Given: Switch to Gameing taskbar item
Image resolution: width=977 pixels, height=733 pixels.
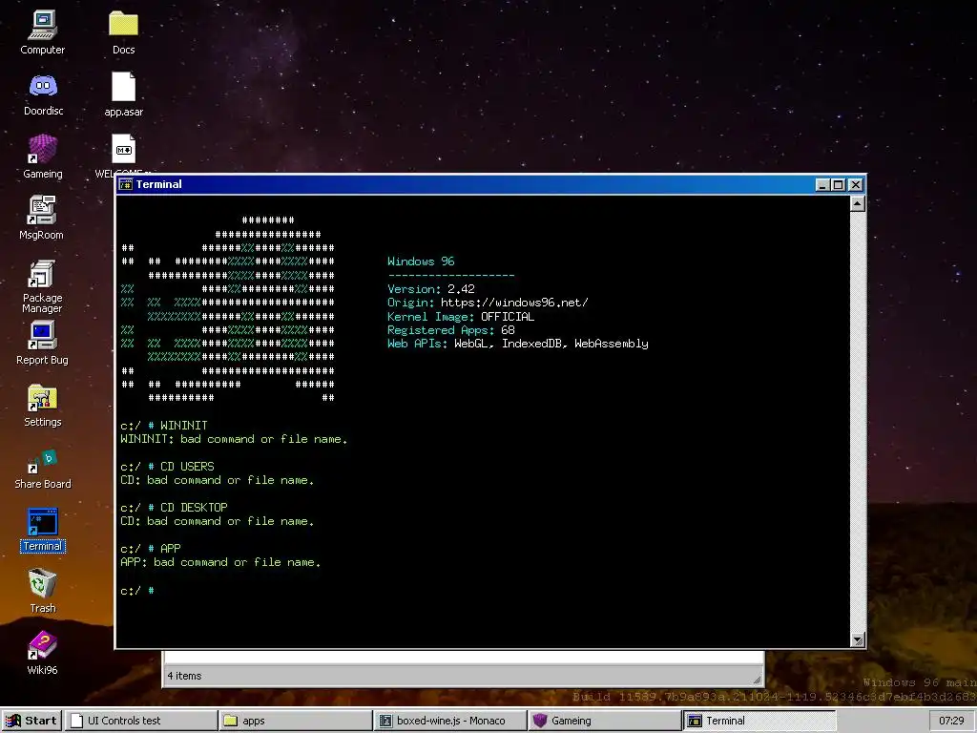Looking at the screenshot, I should (604, 721).
